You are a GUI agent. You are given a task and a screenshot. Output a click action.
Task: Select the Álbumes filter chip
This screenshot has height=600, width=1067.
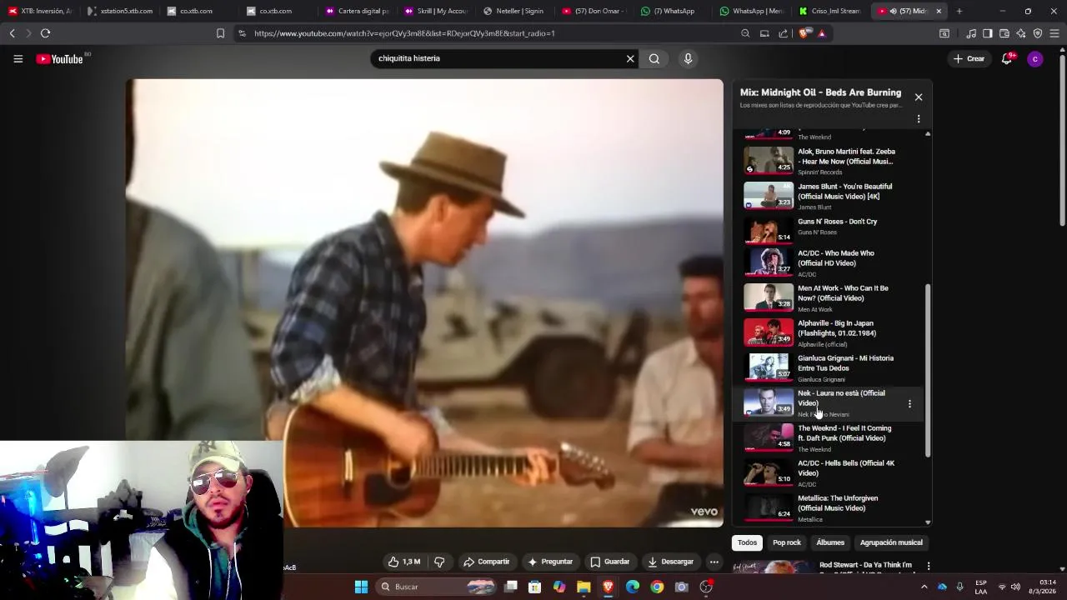pos(830,542)
